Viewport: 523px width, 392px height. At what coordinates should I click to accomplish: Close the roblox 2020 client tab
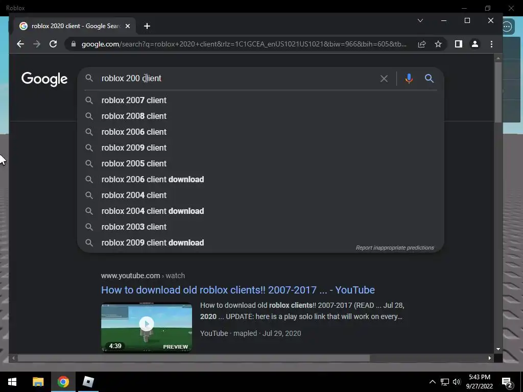(x=127, y=26)
